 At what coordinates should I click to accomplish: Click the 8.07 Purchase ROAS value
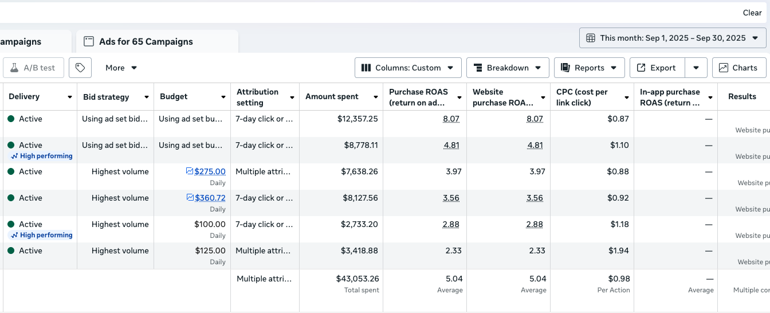(x=451, y=119)
